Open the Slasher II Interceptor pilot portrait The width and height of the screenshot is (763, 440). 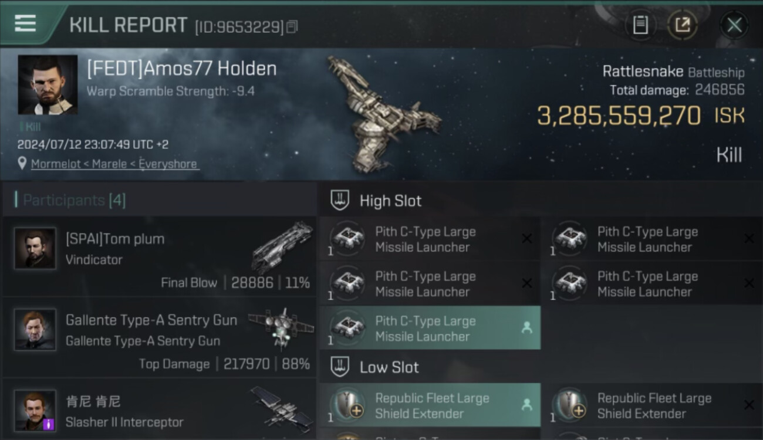point(35,411)
